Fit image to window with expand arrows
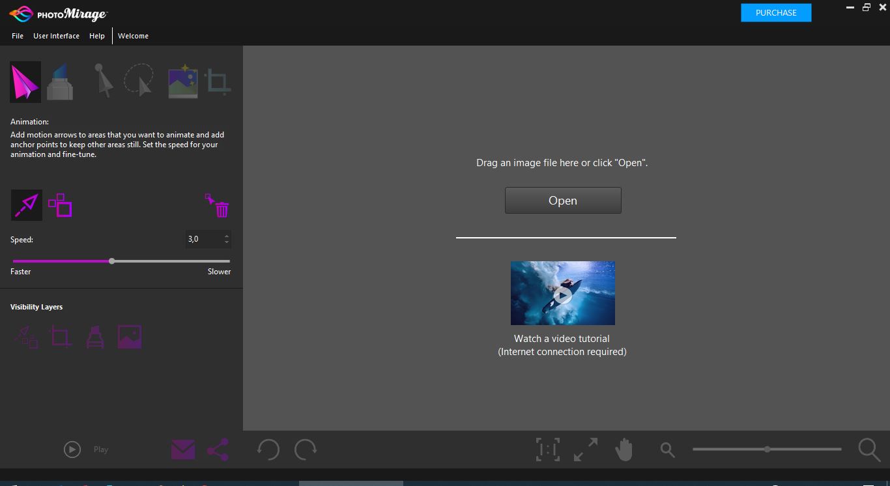Screen dimensions: 890x486 (586, 450)
